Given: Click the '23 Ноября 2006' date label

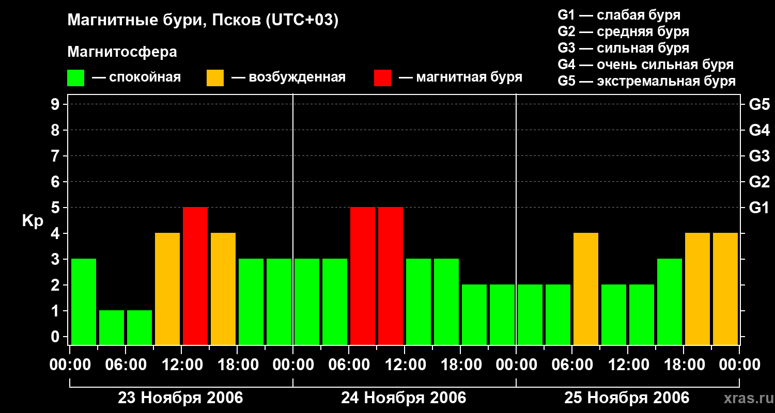Looking at the screenshot, I should click(180, 398).
